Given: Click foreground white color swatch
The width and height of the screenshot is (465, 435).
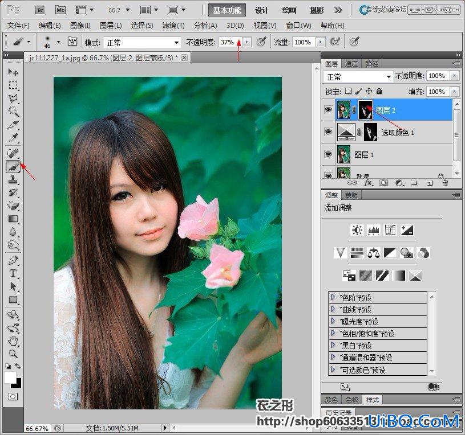Looking at the screenshot, I should point(10,377).
